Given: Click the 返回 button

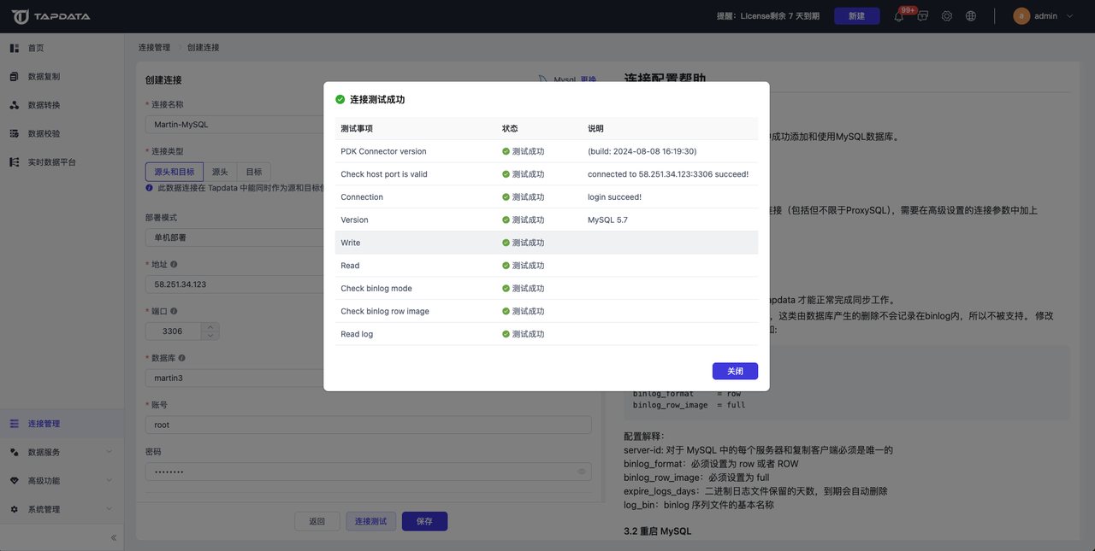Looking at the screenshot, I should click(317, 521).
